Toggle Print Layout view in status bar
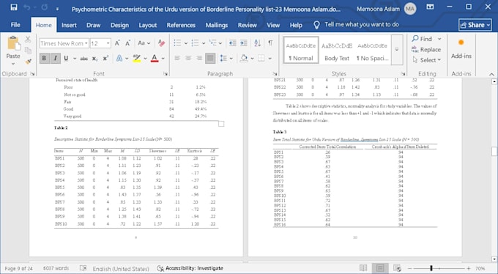498x274 pixels. click(380, 268)
